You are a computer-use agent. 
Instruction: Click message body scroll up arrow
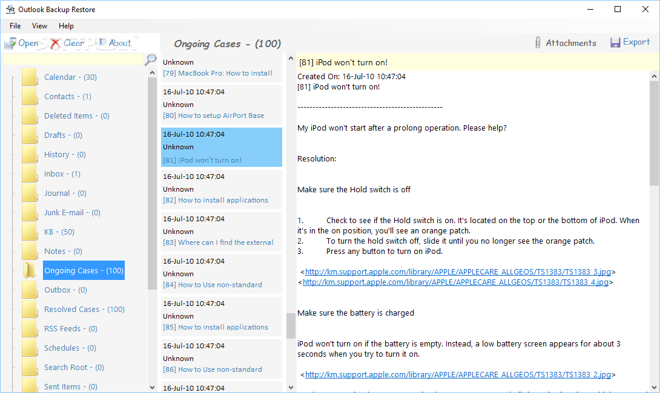pyautogui.click(x=654, y=76)
